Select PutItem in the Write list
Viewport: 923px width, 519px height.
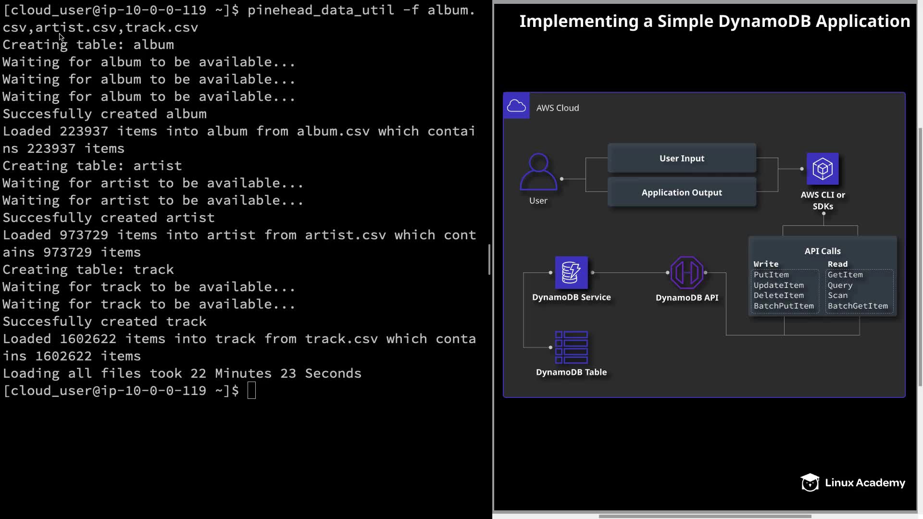click(771, 275)
